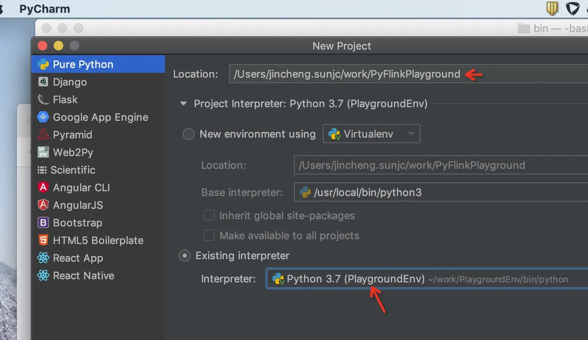Choose the Django project type
Image resolution: width=588 pixels, height=340 pixels.
98,82
